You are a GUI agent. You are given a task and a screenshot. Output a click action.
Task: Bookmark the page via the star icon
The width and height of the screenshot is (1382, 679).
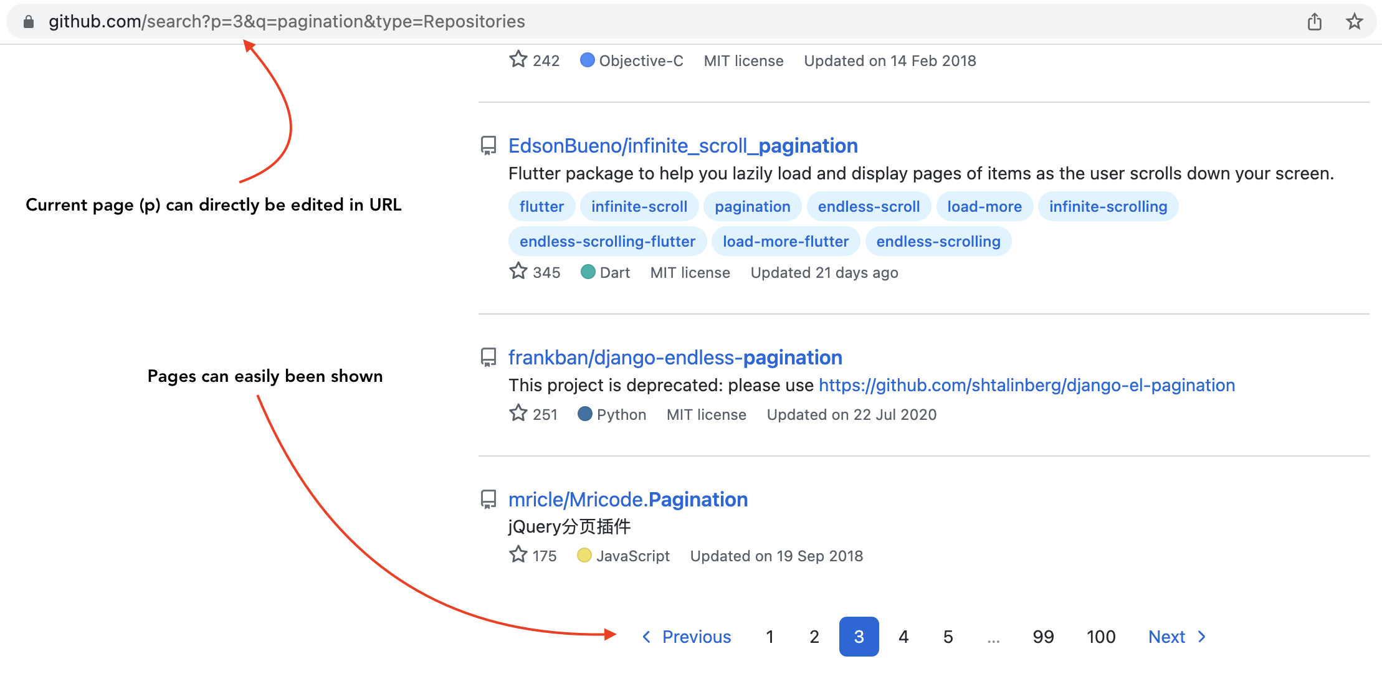click(x=1354, y=21)
